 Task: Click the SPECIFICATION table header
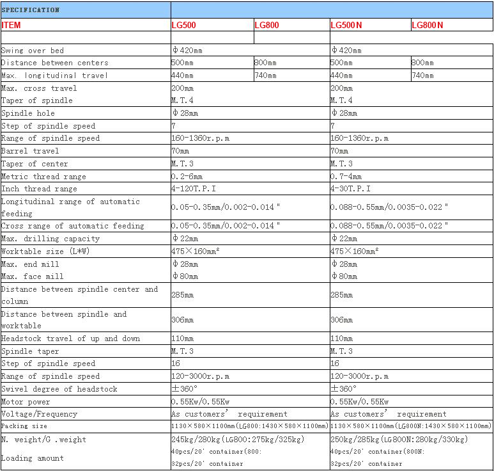[x=31, y=10]
